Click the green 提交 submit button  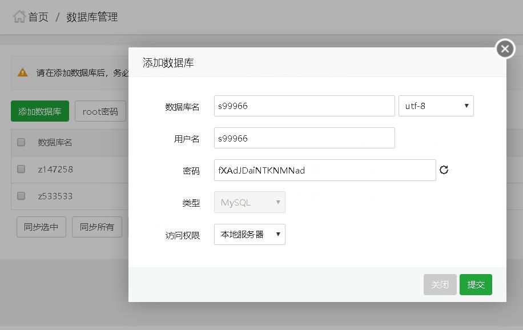476,284
